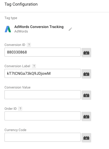The width and height of the screenshot is (109, 149).
Task: Click the empty Currency Code field
Action: [43, 137]
